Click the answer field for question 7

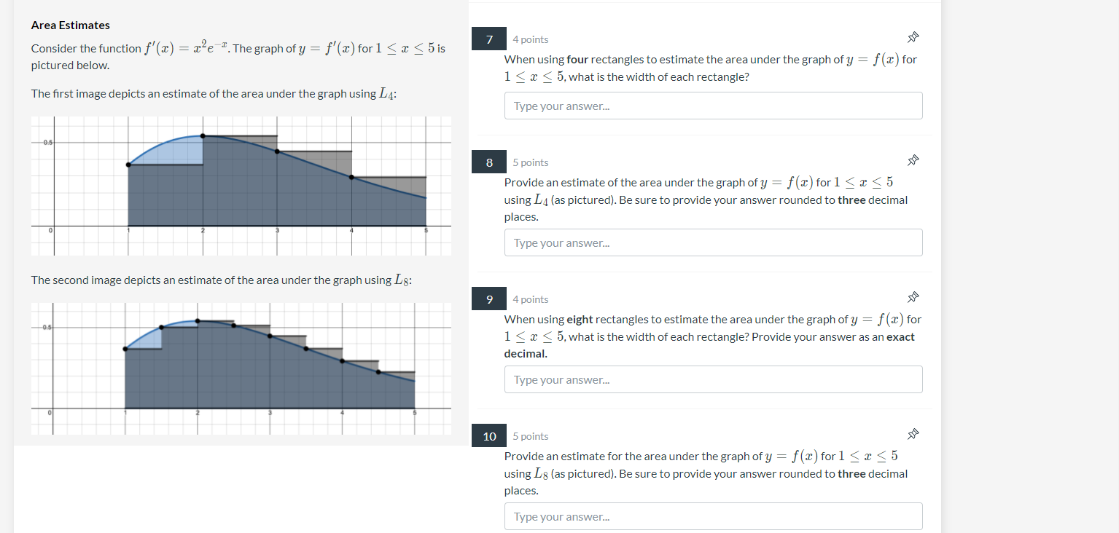tap(713, 105)
